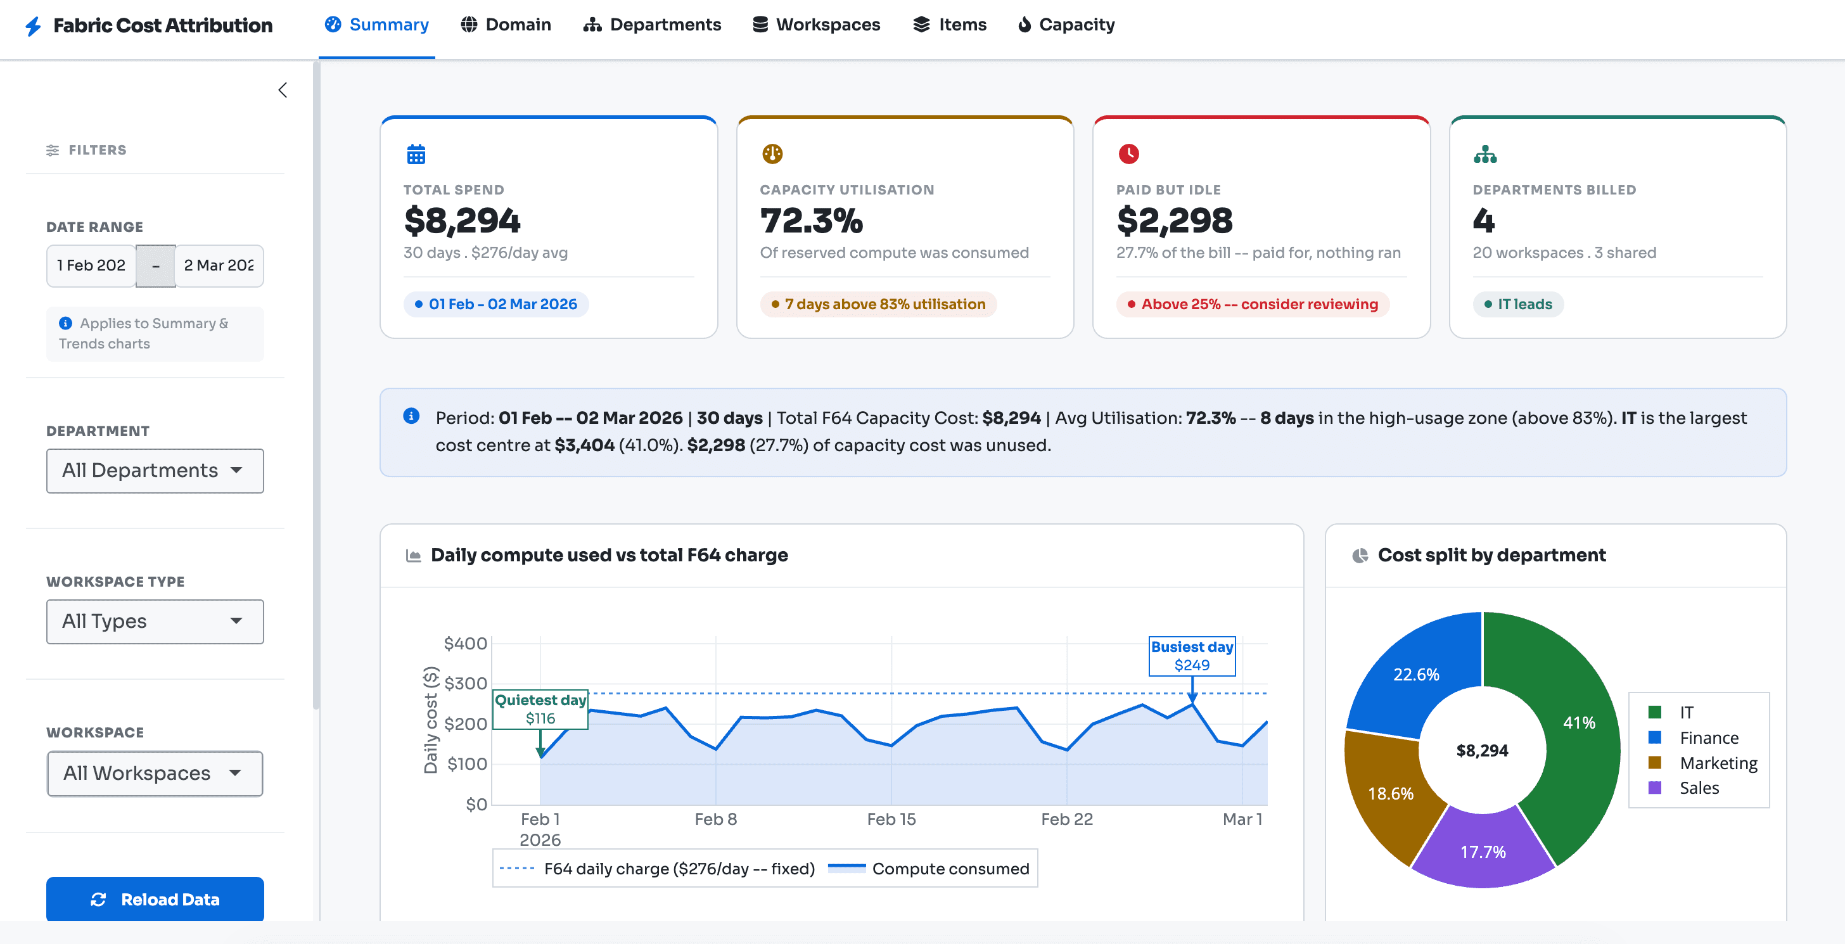Switch to the Domain tab
The height and width of the screenshot is (944, 1845).
tap(506, 25)
